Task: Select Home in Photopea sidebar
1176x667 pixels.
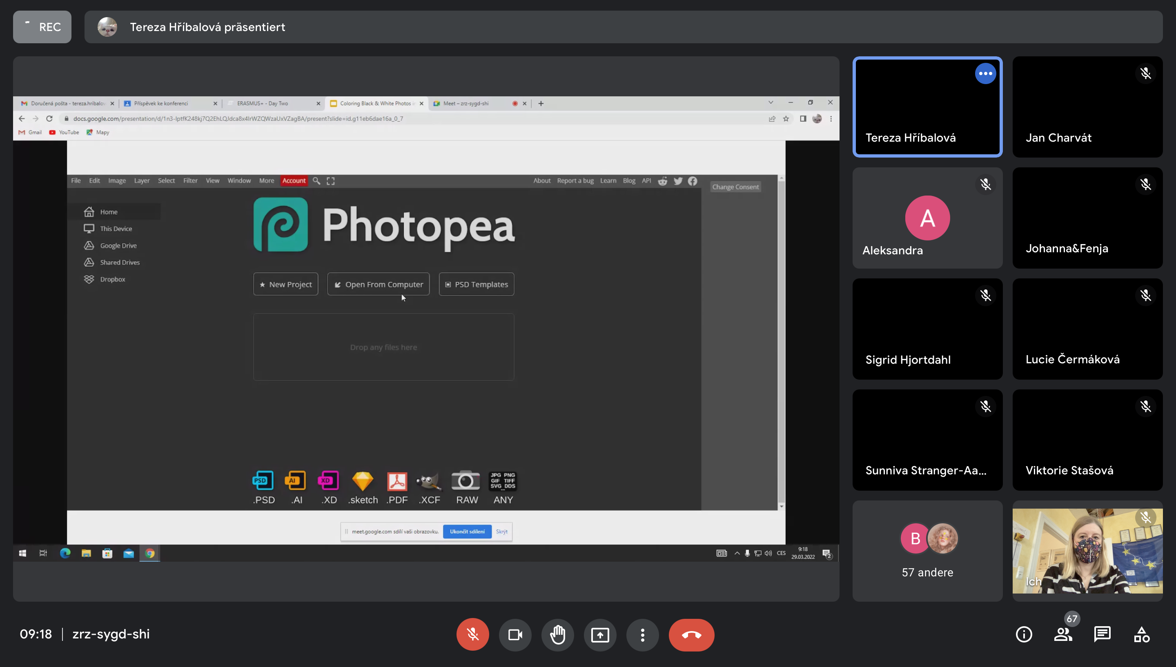Action: 114,211
